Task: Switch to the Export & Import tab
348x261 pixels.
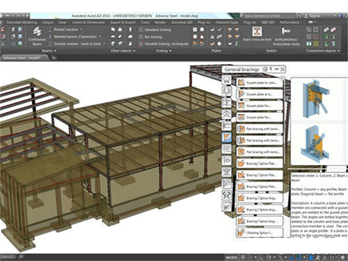Action: tap(122, 22)
